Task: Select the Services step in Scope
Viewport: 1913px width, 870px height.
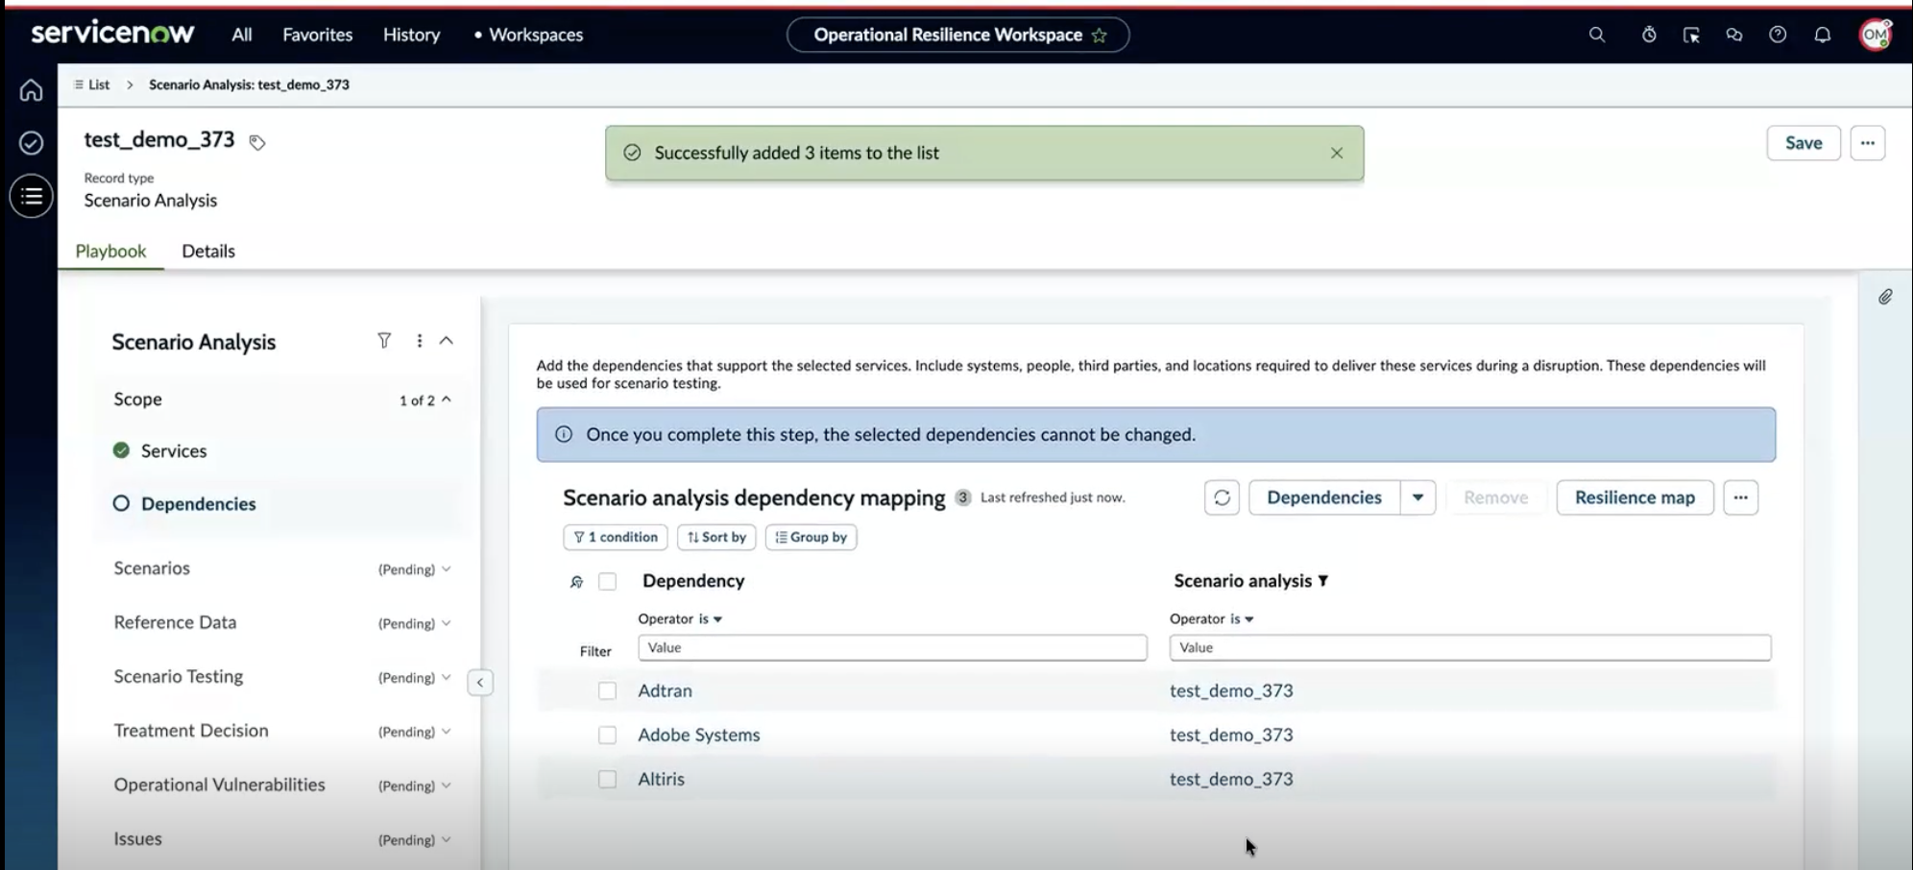Action: (174, 450)
